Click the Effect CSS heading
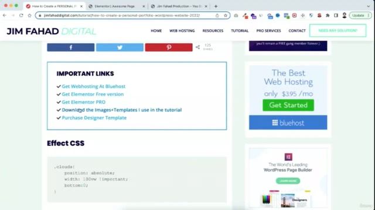This screenshot has height=210, width=375. tap(66, 143)
